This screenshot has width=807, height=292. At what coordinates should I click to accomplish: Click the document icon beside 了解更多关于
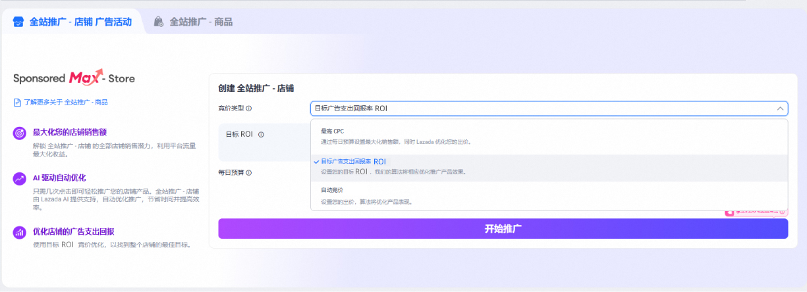[x=17, y=102]
